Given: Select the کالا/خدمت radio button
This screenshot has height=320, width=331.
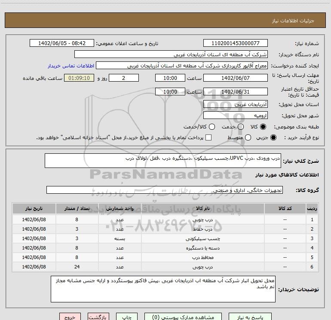Looking at the screenshot, I should [212, 127].
